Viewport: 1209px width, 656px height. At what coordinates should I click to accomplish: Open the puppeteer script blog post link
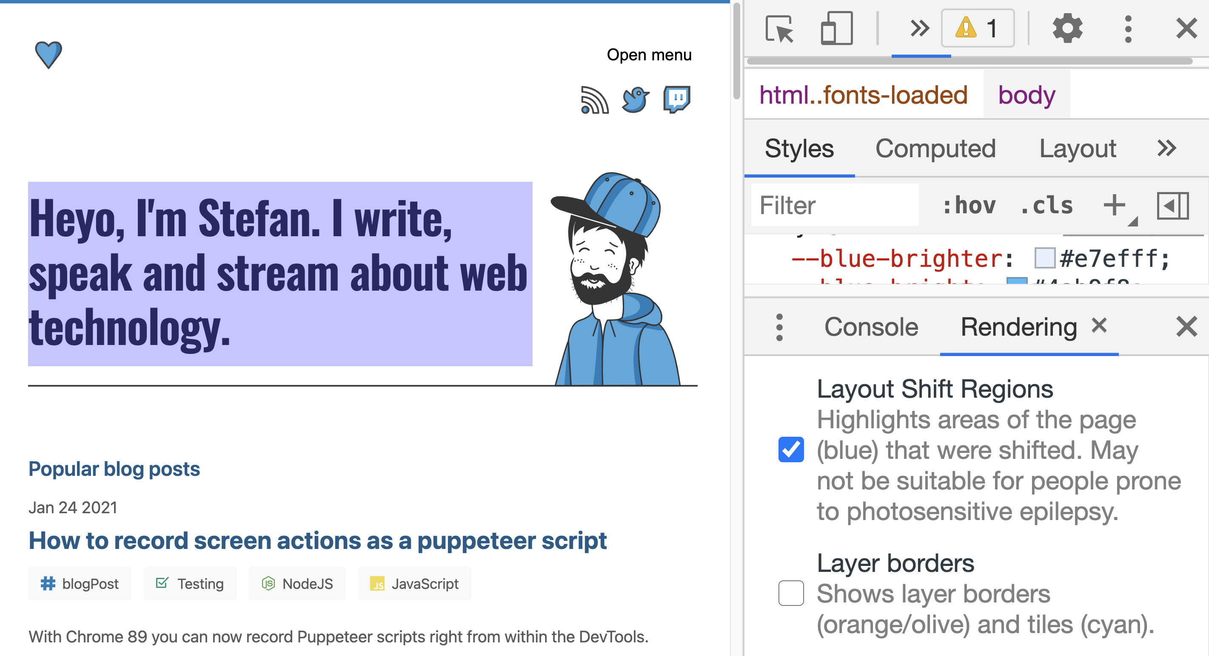click(318, 541)
